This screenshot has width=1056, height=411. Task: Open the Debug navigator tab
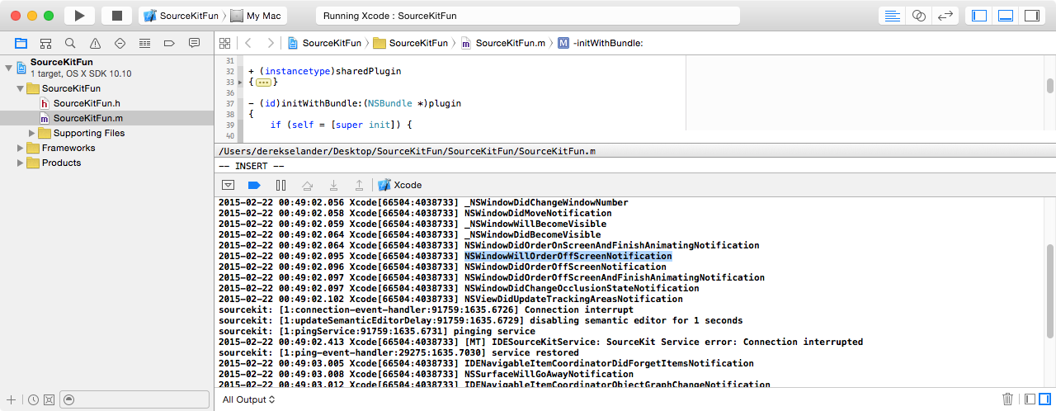(144, 43)
